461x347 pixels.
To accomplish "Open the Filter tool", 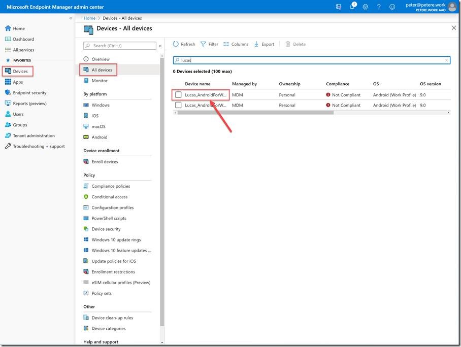I will pyautogui.click(x=209, y=44).
